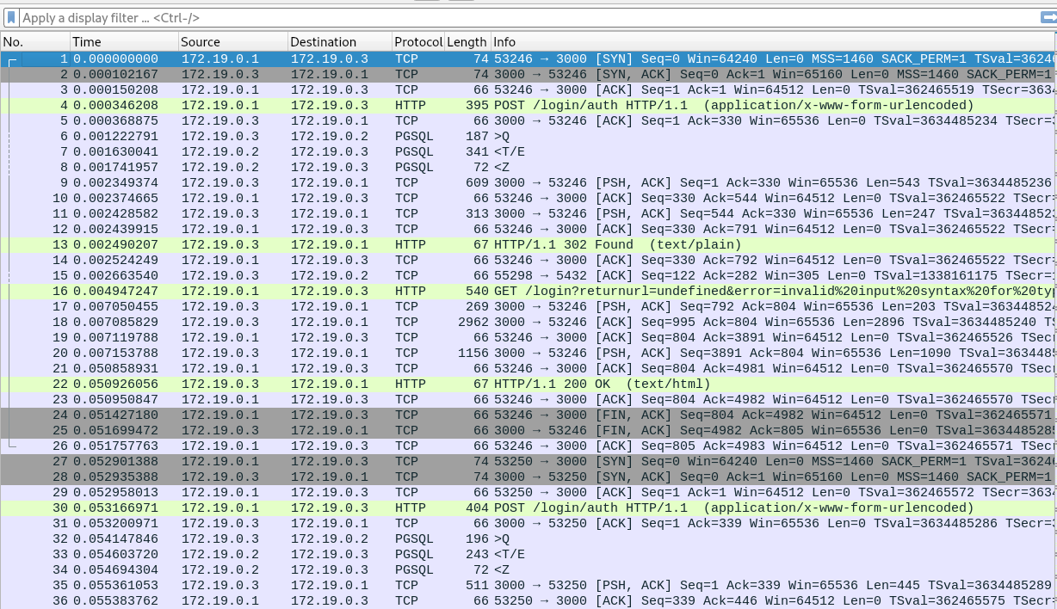Sort by the Protocol column header
Screen dimensions: 1057x609
(x=417, y=41)
